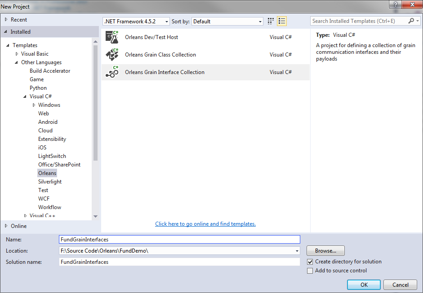This screenshot has height=293, width=423.
Task: Collapse the Visual C# tree node
Action: tap(25, 96)
